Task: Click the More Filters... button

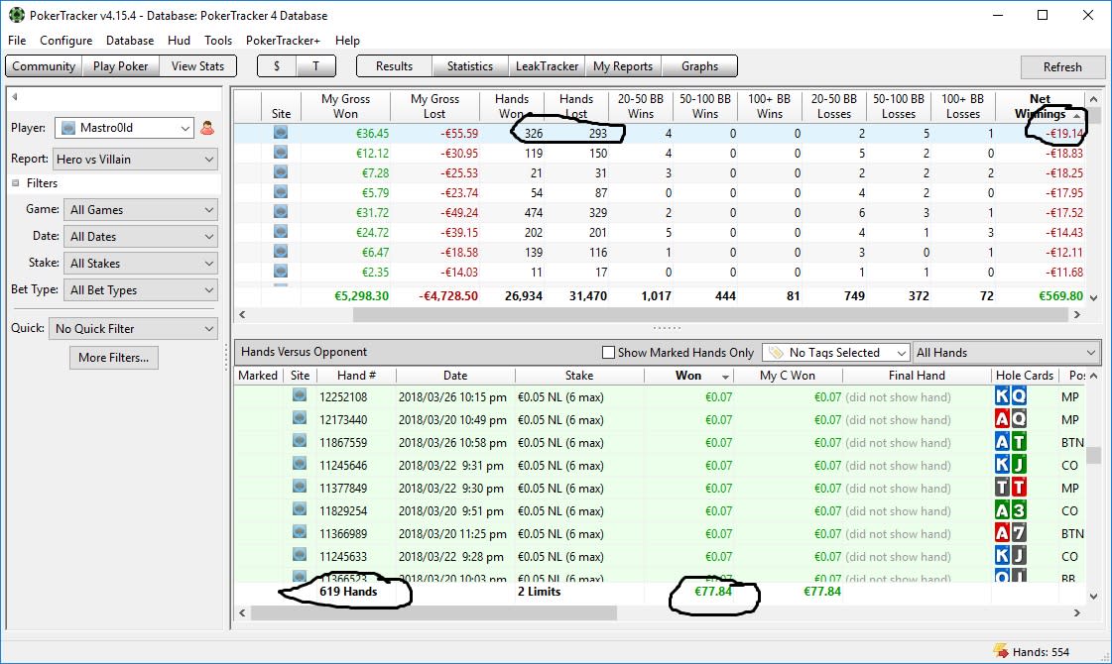Action: tap(113, 357)
